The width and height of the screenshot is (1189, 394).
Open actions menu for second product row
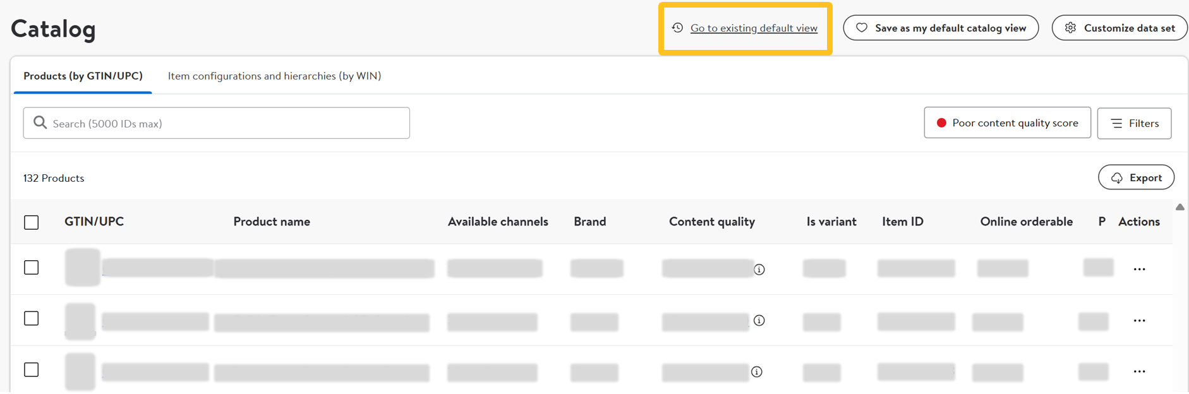pyautogui.click(x=1139, y=321)
